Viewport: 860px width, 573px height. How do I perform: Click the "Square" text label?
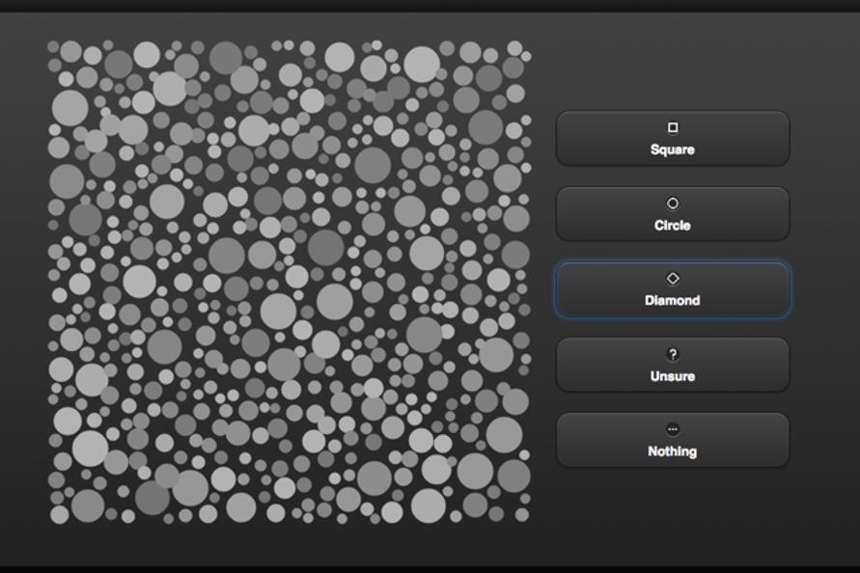(673, 150)
